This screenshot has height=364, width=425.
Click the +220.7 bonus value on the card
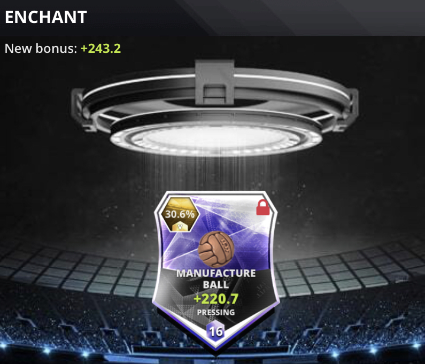(216, 299)
